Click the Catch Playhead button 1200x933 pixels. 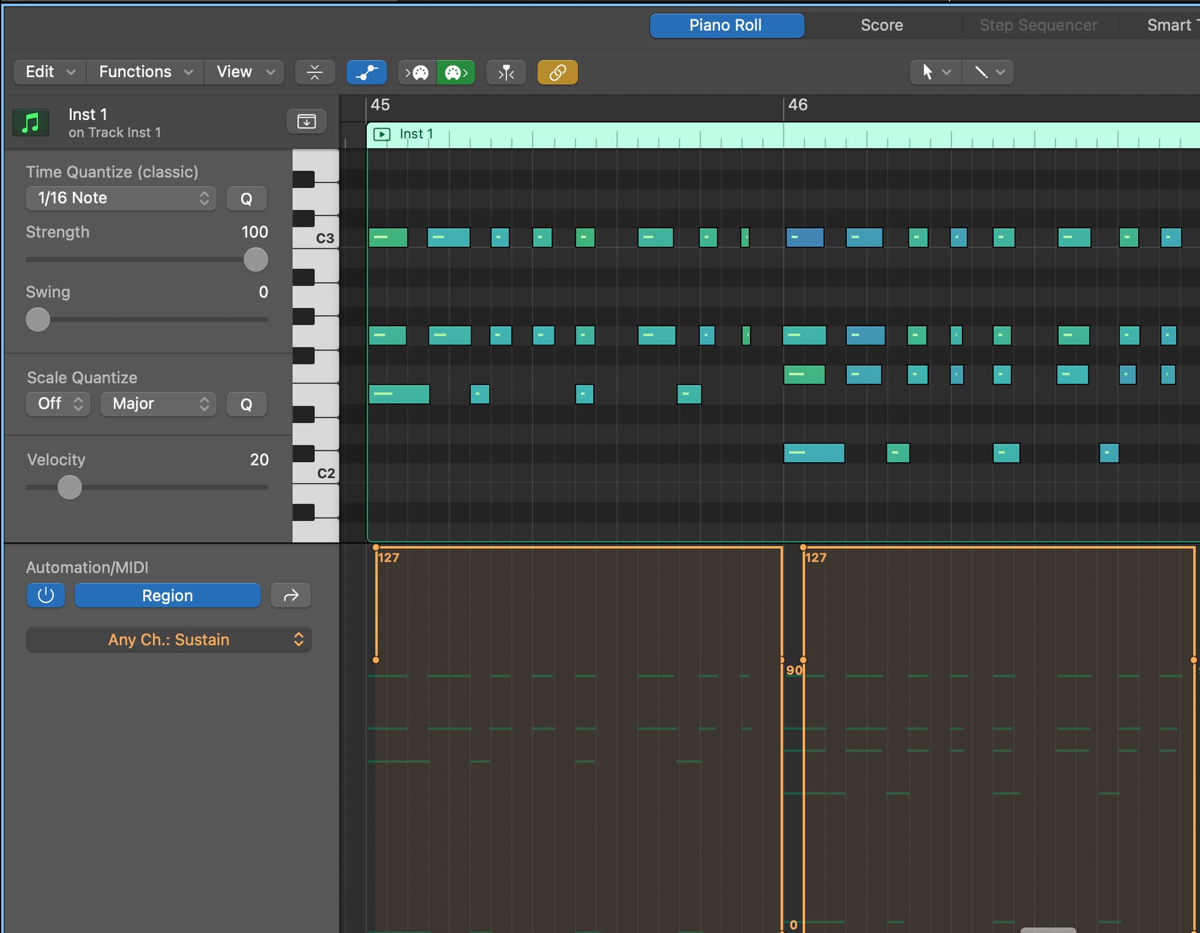(x=506, y=72)
